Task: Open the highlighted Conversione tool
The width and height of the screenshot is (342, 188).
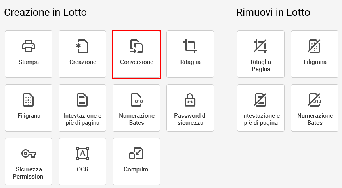Action: tap(137, 55)
